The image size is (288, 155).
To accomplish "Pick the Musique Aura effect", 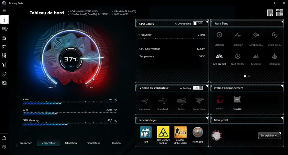I will pos(256,59).
